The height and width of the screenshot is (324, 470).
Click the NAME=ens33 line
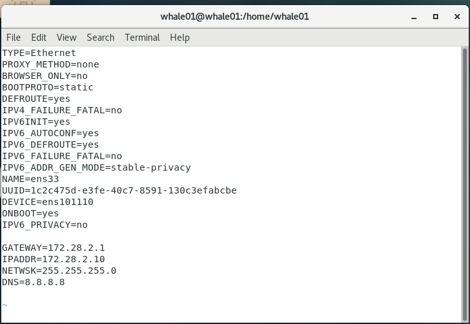(31, 179)
